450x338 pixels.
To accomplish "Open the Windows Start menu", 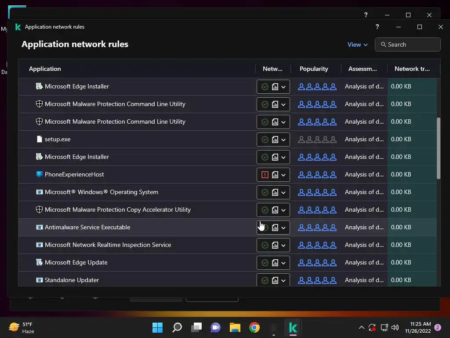I will point(157,327).
